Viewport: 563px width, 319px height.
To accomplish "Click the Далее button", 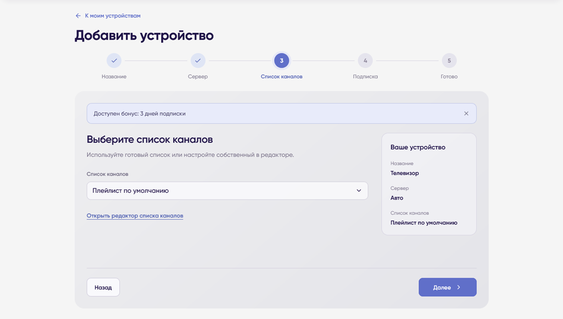I will click(x=448, y=287).
